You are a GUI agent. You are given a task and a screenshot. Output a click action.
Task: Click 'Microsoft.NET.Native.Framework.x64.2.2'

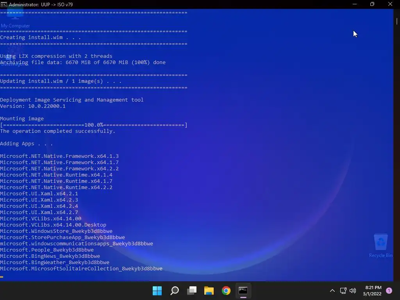[59, 169]
